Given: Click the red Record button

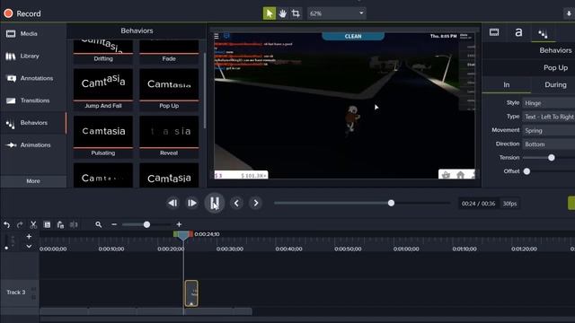Looking at the screenshot, I should click(x=22, y=13).
